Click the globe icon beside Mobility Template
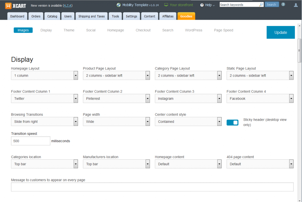Screen dimensions: 302x202 click(x=119, y=5)
